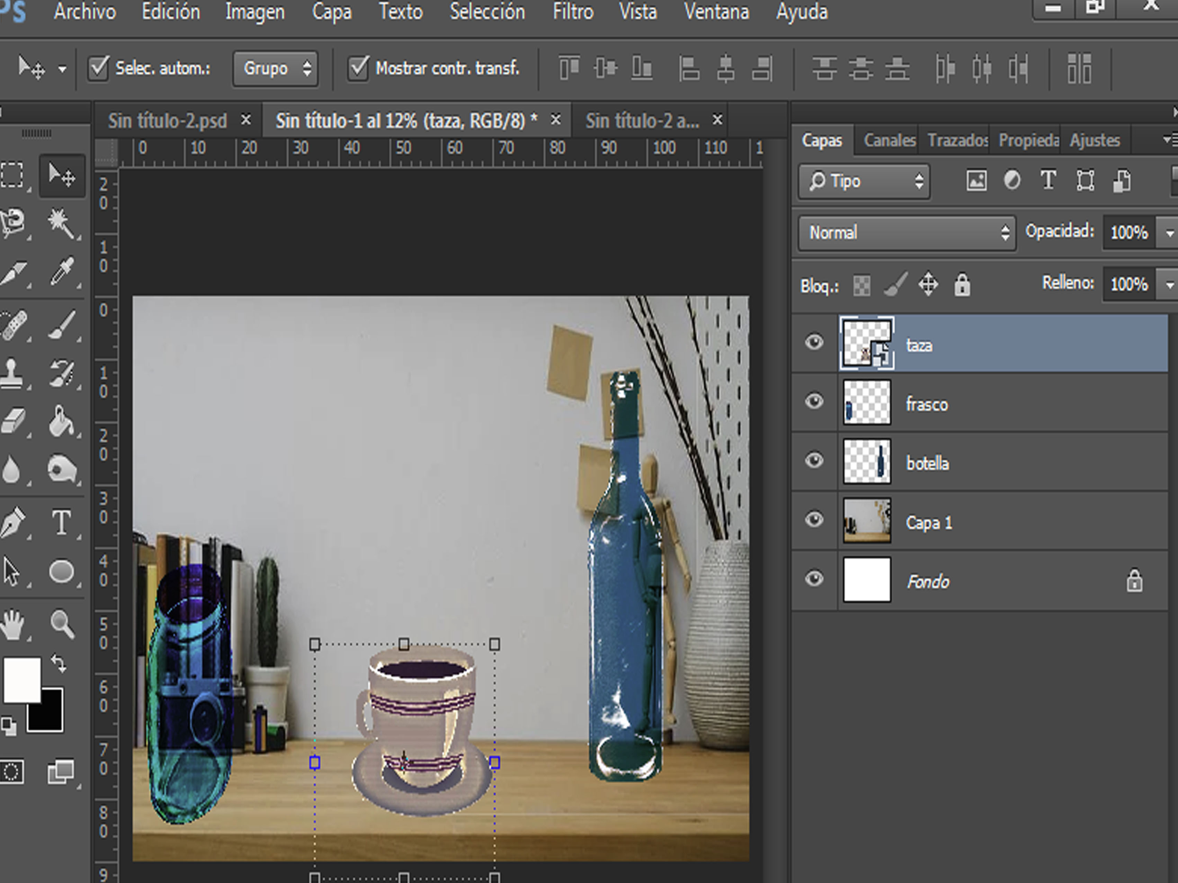Toggle lock transparent pixels
1178x883 pixels.
[862, 285]
